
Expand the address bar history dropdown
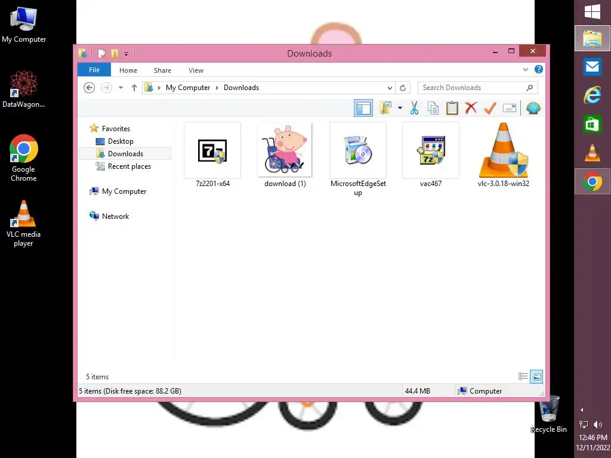click(389, 88)
